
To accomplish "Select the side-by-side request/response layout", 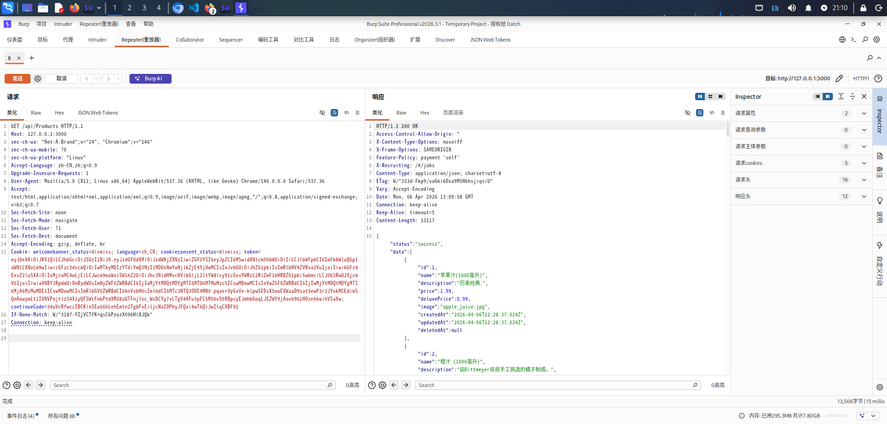I will pos(700,97).
